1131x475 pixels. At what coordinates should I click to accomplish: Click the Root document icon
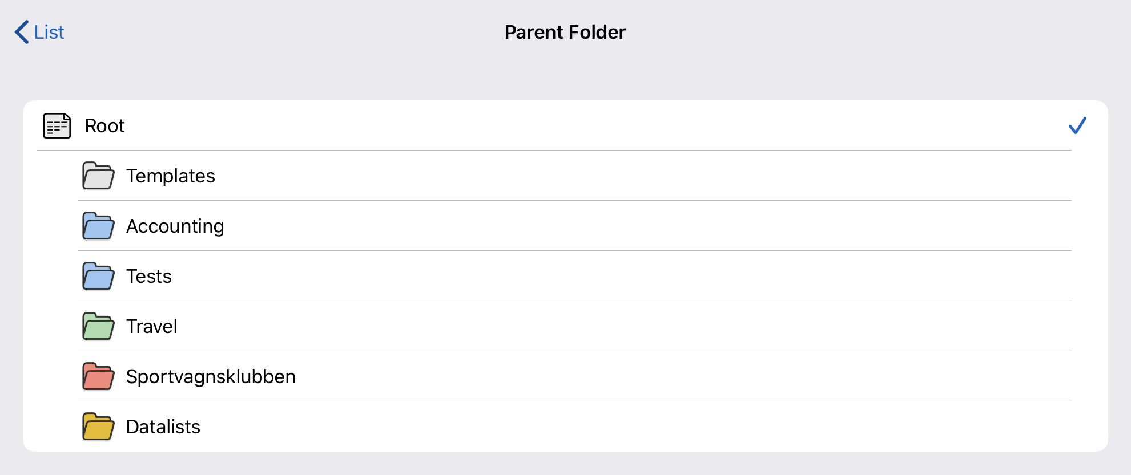tap(57, 126)
